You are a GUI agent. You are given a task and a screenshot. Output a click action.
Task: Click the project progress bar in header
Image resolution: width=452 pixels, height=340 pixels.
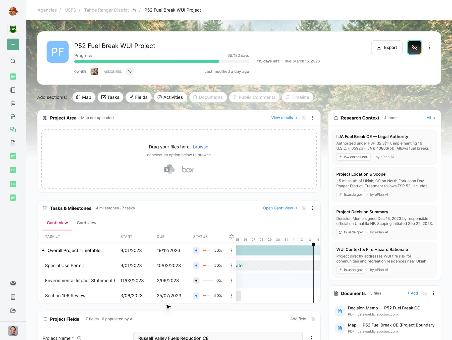click(162, 61)
